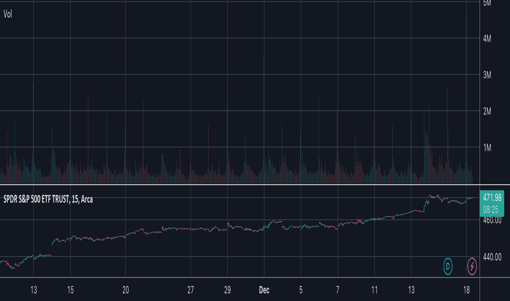Click the lightning bolt event marker icon

472,266
